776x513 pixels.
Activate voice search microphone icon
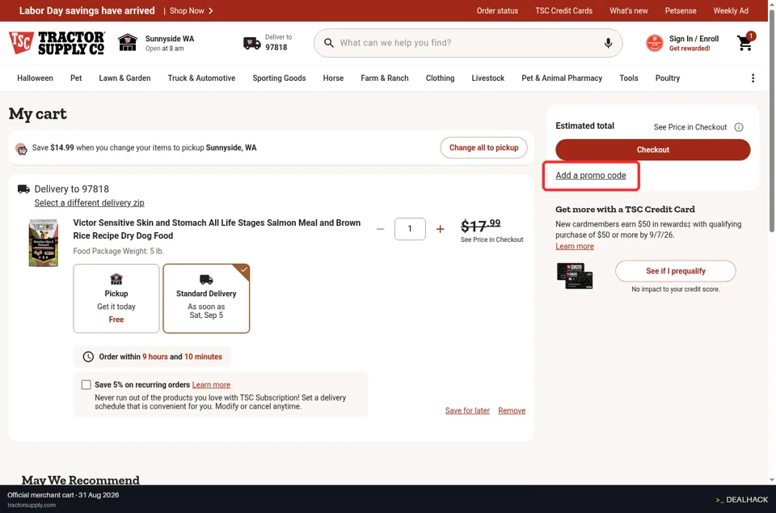click(x=608, y=43)
